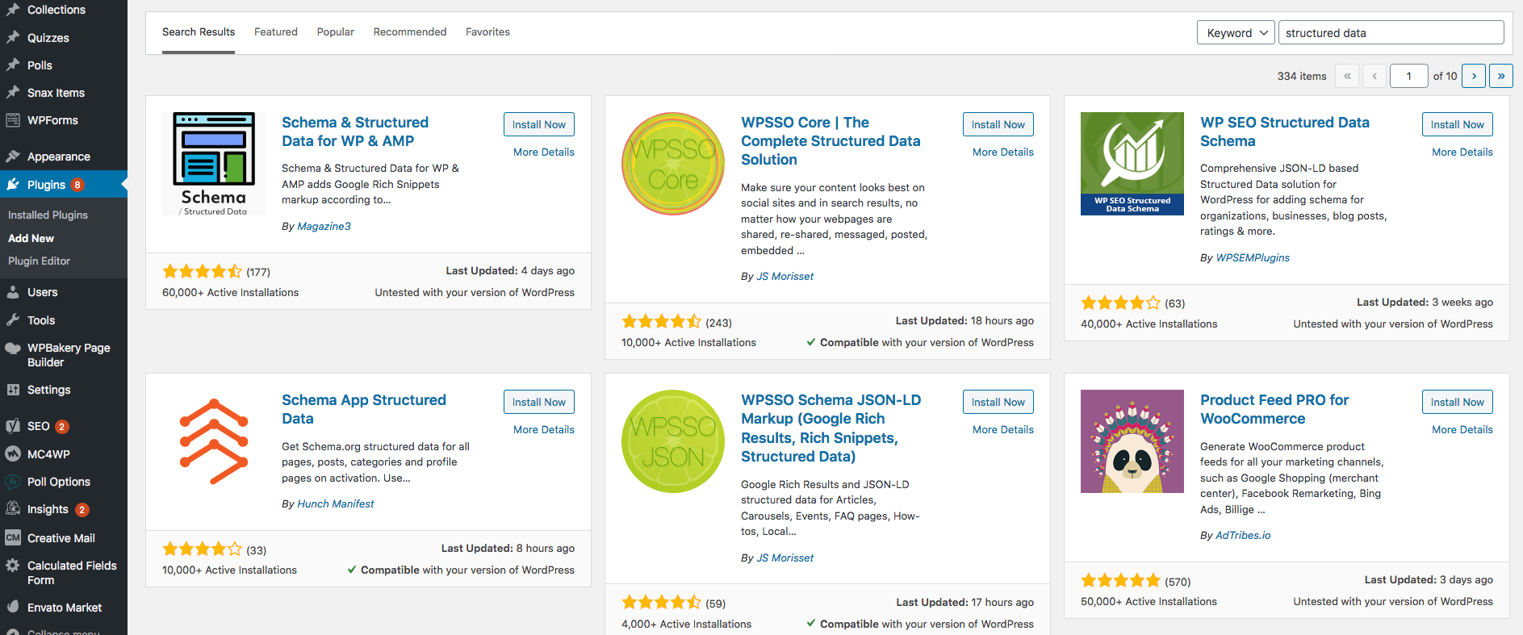The height and width of the screenshot is (635, 1523).
Task: Click the Insights chart icon
Action: (13, 509)
